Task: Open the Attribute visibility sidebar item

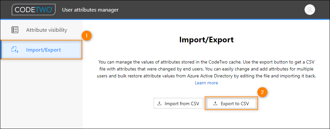Action: [x=41, y=30]
